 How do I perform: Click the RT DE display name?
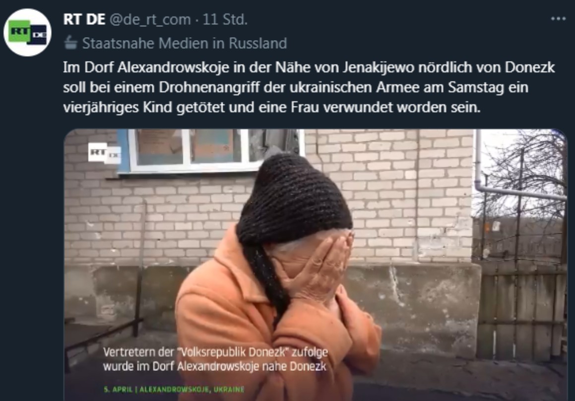tap(84, 19)
